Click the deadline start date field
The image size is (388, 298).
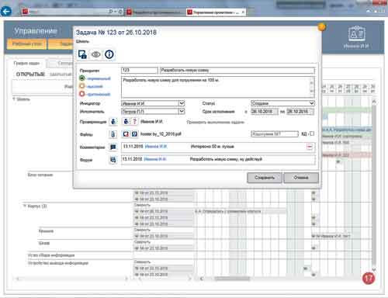click(265, 112)
